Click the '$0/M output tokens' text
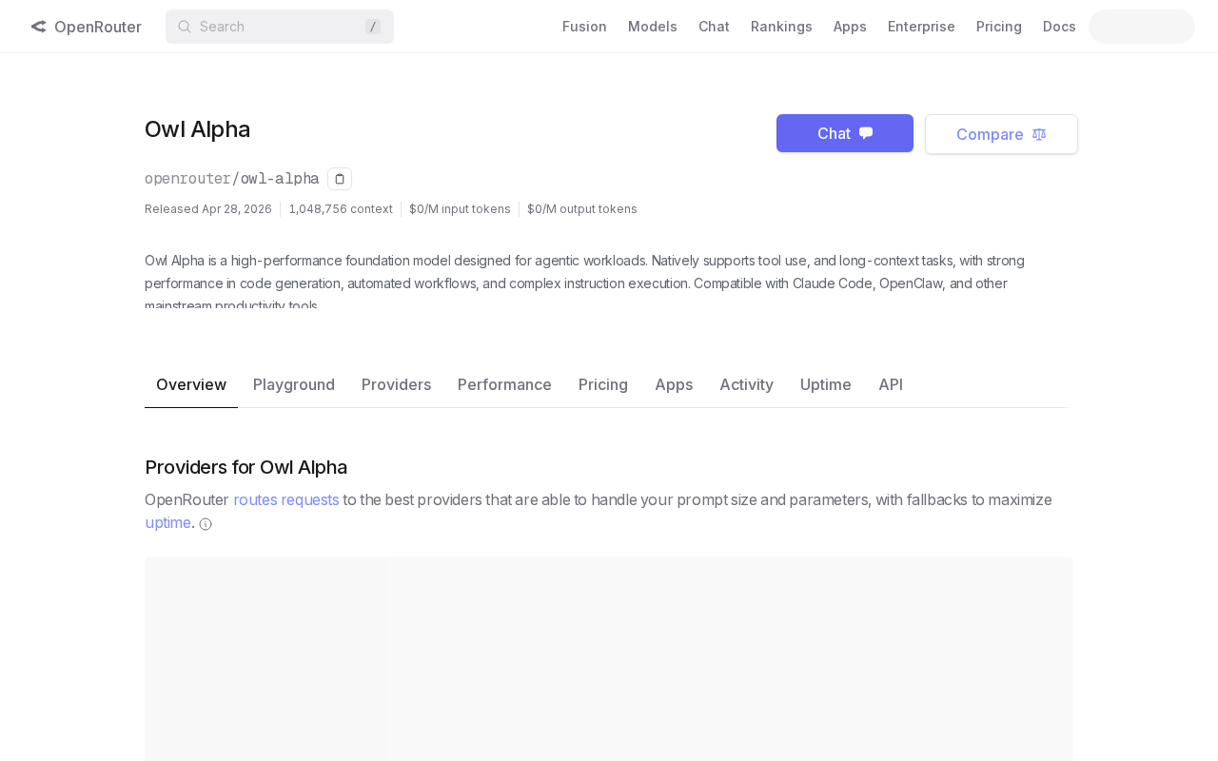This screenshot has width=1218, height=761. pos(582,209)
